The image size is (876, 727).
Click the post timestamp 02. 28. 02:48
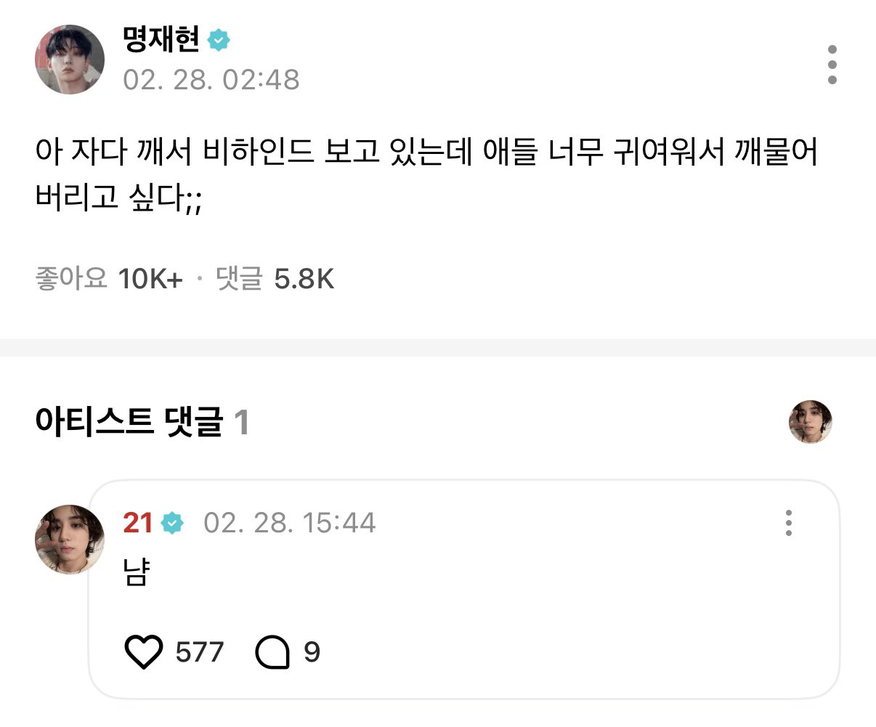211,79
